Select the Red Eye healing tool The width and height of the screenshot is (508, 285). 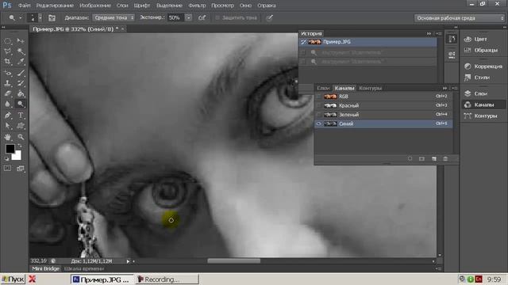(x=8, y=73)
